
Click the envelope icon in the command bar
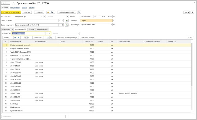[x=48, y=12]
